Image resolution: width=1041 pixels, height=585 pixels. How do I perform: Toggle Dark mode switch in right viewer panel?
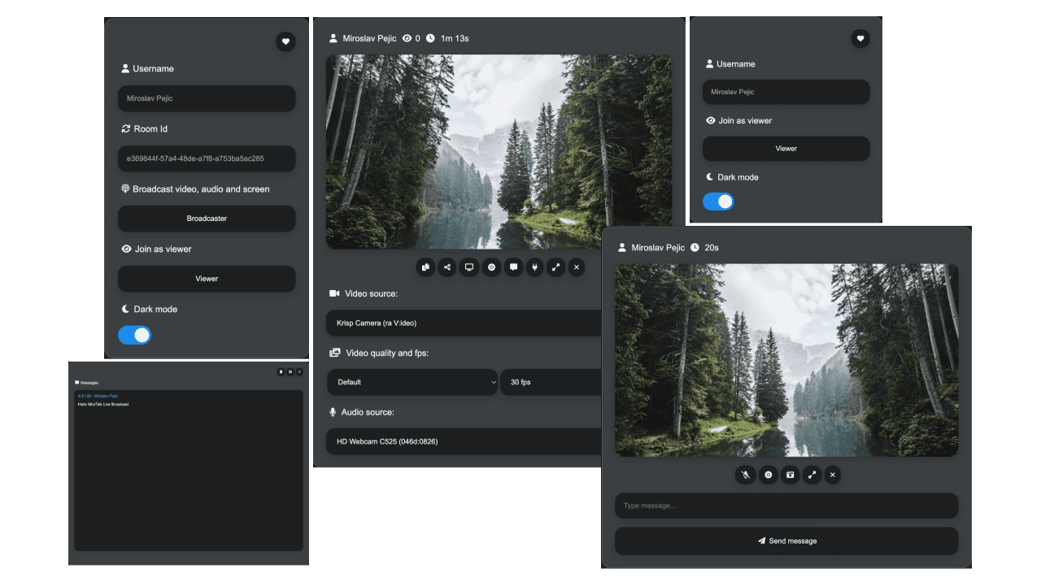[x=718, y=201]
